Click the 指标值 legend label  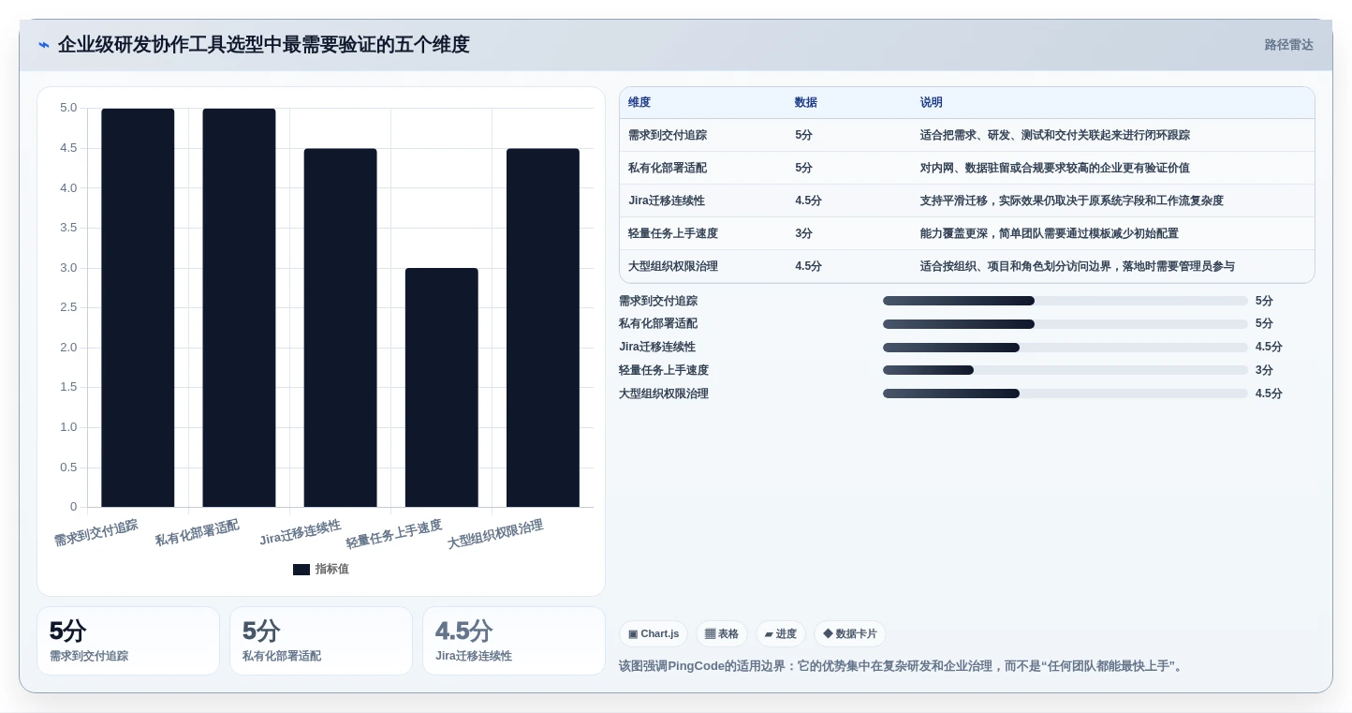(332, 570)
